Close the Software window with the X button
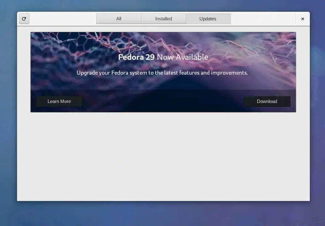325x226 pixels. click(x=302, y=19)
